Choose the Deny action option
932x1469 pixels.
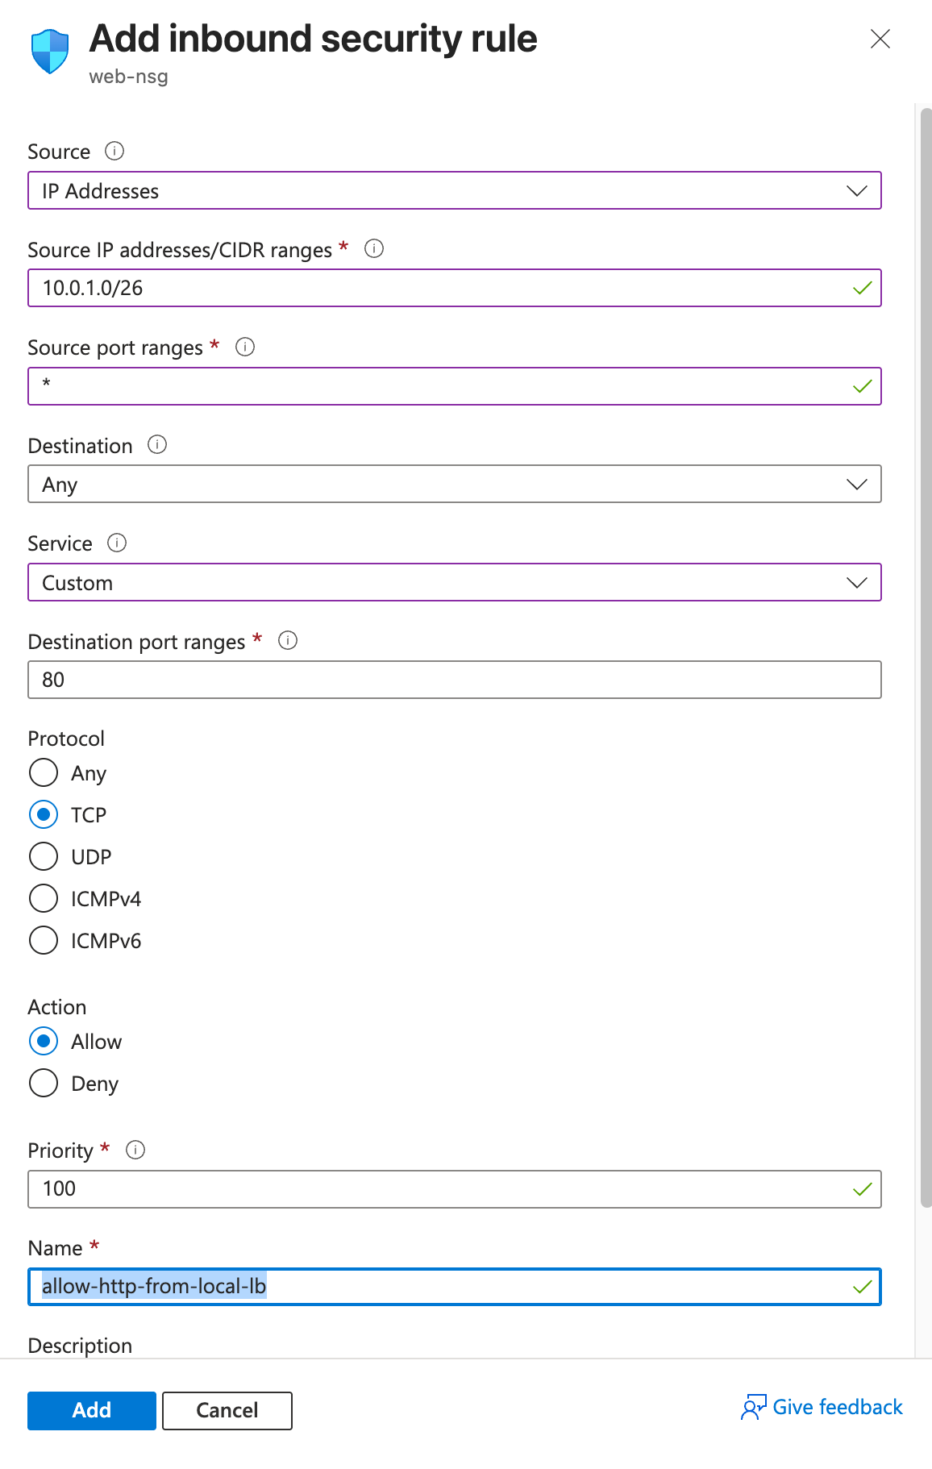point(44,1083)
